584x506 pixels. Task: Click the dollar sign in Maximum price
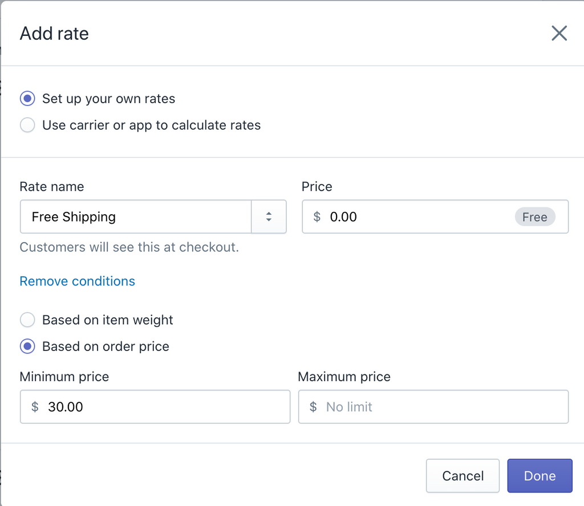pos(313,407)
